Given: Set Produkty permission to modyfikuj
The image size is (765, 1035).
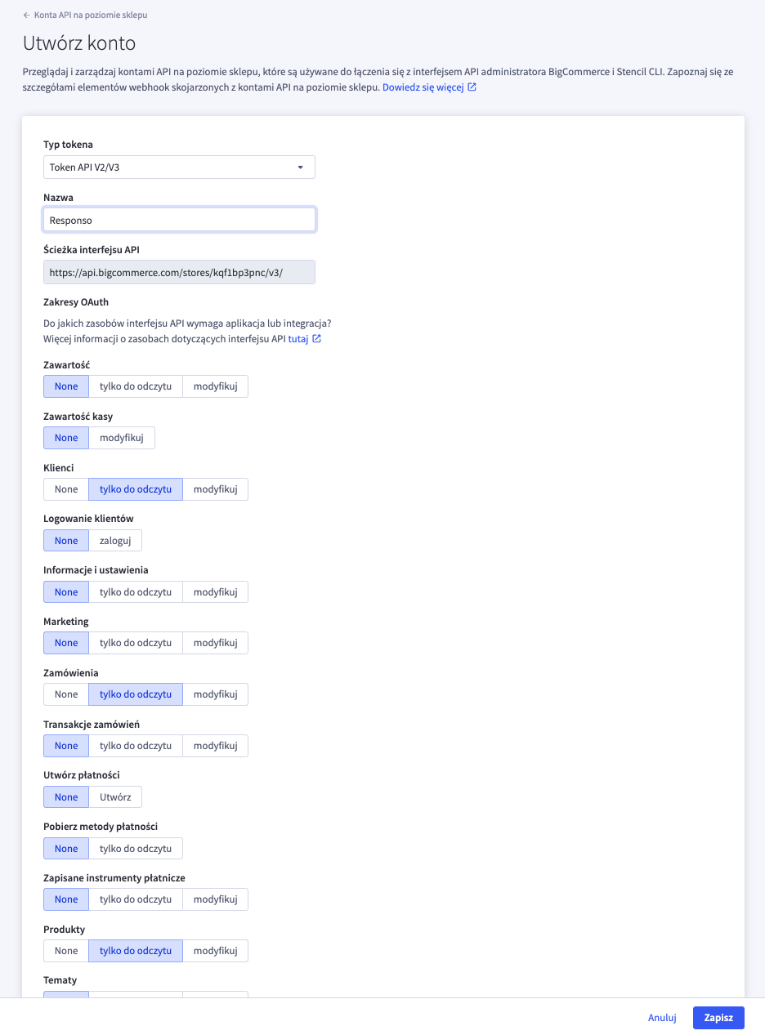Looking at the screenshot, I should coord(215,951).
